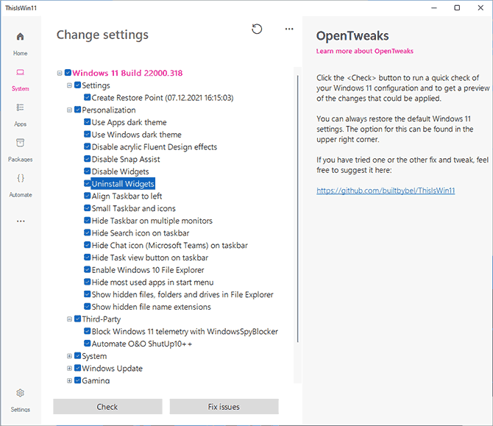Open the Settings gear icon

pos(20,393)
